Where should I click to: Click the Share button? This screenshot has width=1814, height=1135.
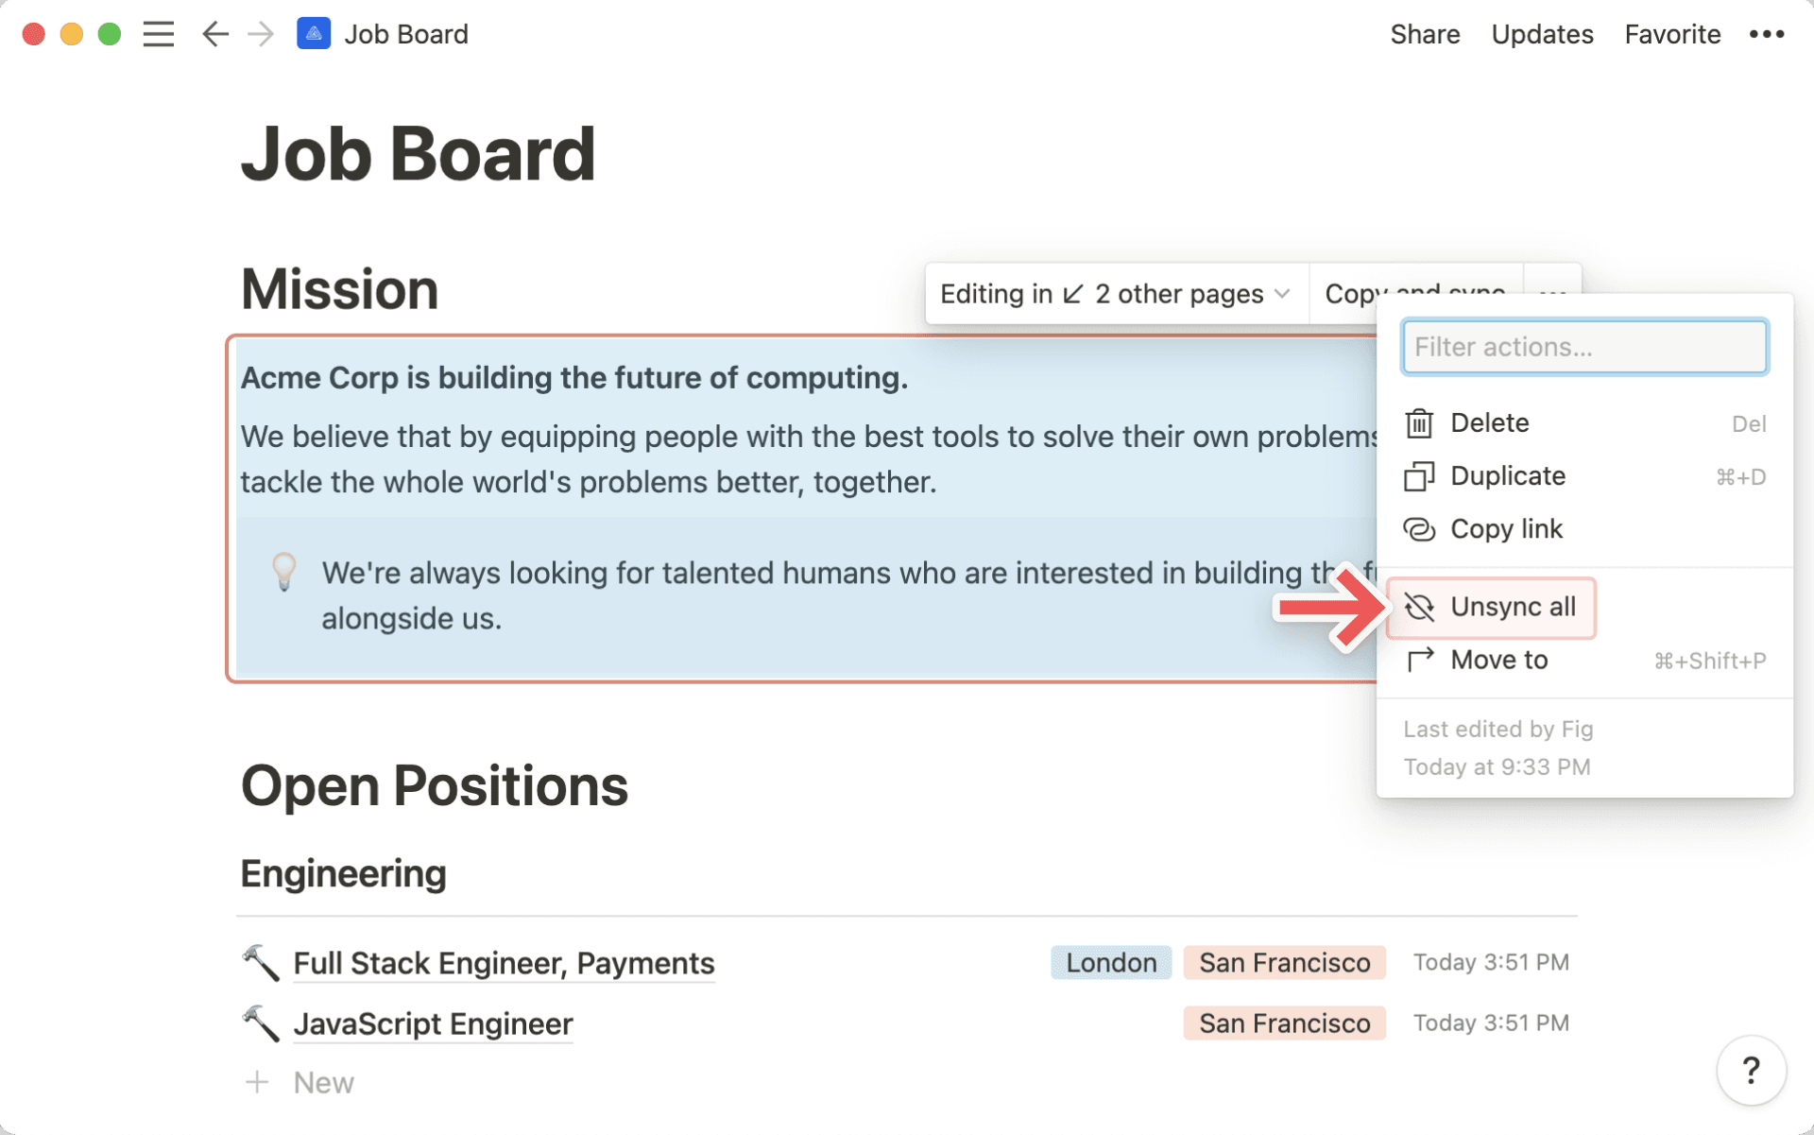click(1425, 35)
